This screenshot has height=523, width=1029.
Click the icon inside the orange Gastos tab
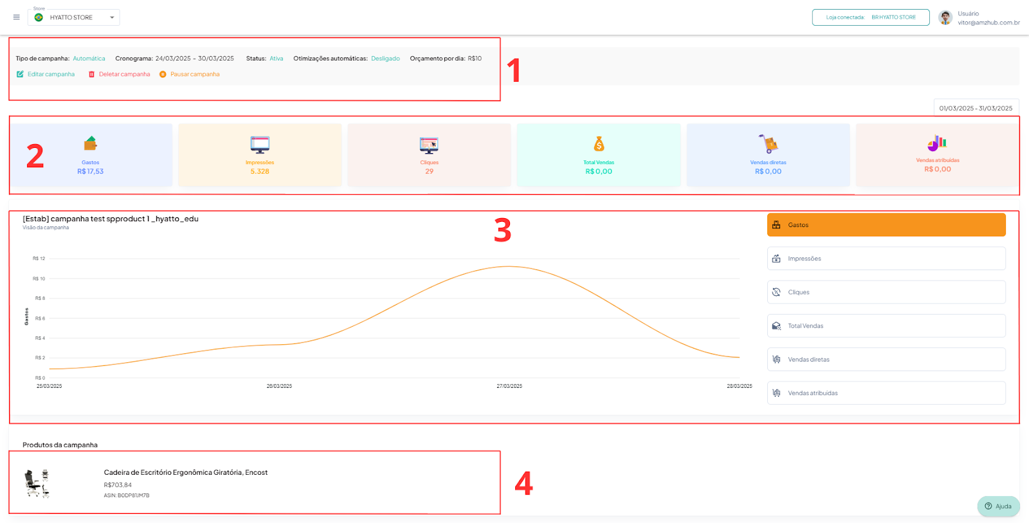pos(776,225)
